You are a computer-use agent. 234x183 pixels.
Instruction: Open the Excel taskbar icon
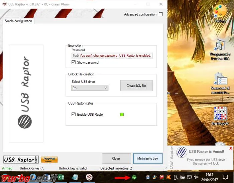pos(61,177)
